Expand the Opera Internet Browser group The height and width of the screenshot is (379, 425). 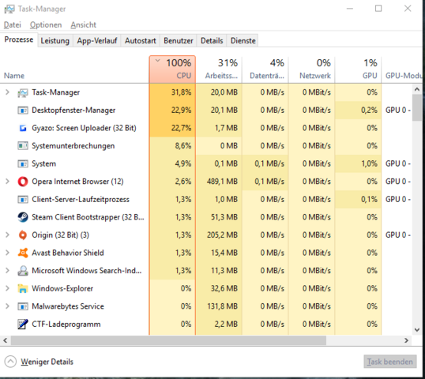click(7, 182)
